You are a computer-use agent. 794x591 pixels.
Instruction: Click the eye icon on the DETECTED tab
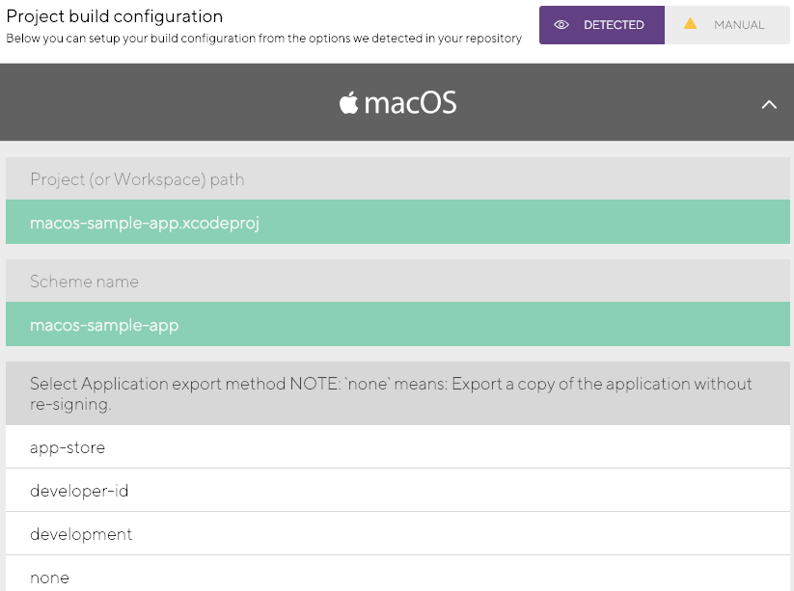point(561,24)
